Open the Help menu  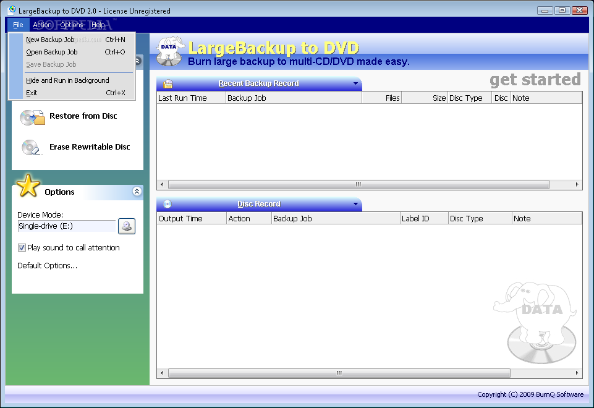click(98, 25)
